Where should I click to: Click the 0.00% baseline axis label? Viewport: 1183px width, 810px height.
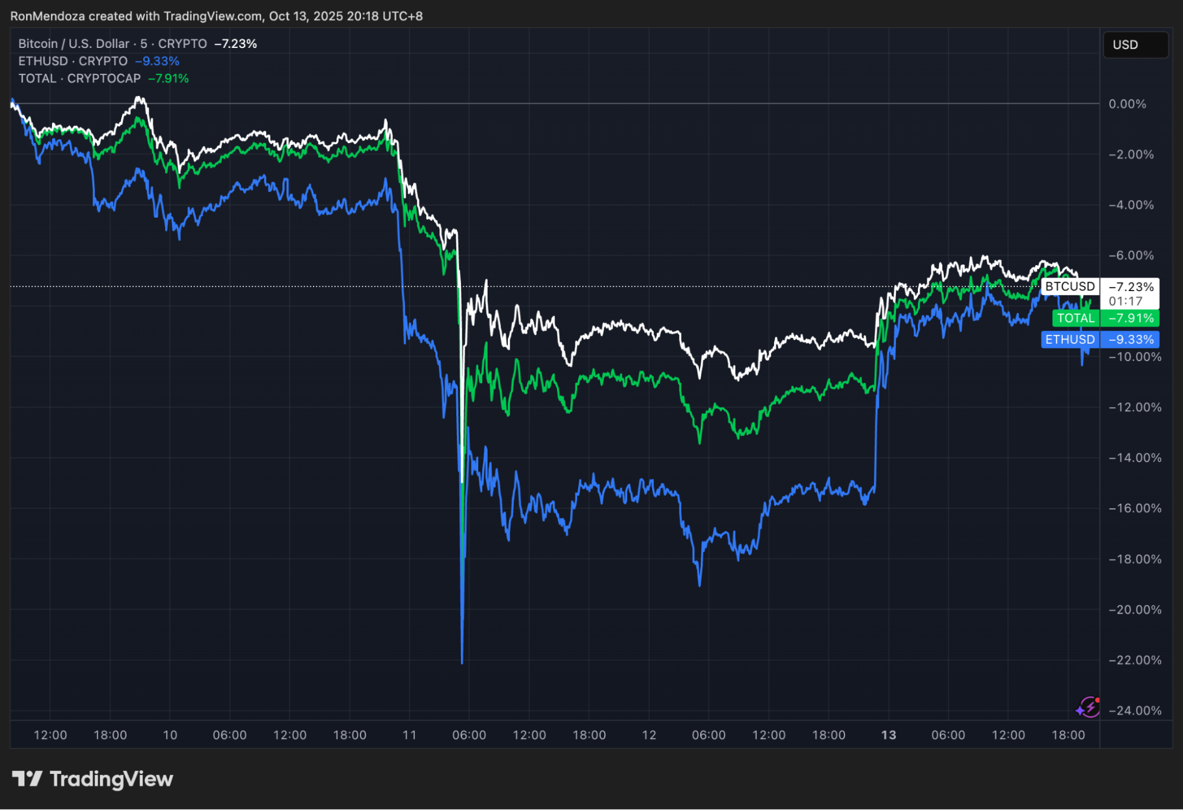coord(1127,104)
